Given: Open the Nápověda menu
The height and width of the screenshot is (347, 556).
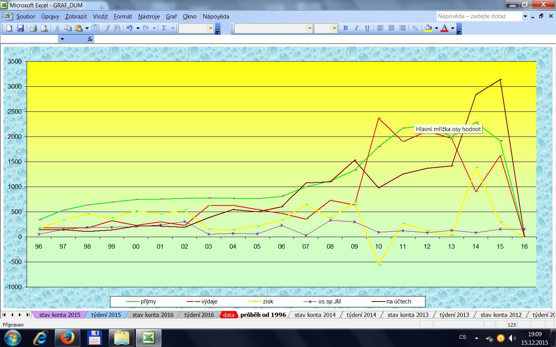Looking at the screenshot, I should tap(216, 17).
